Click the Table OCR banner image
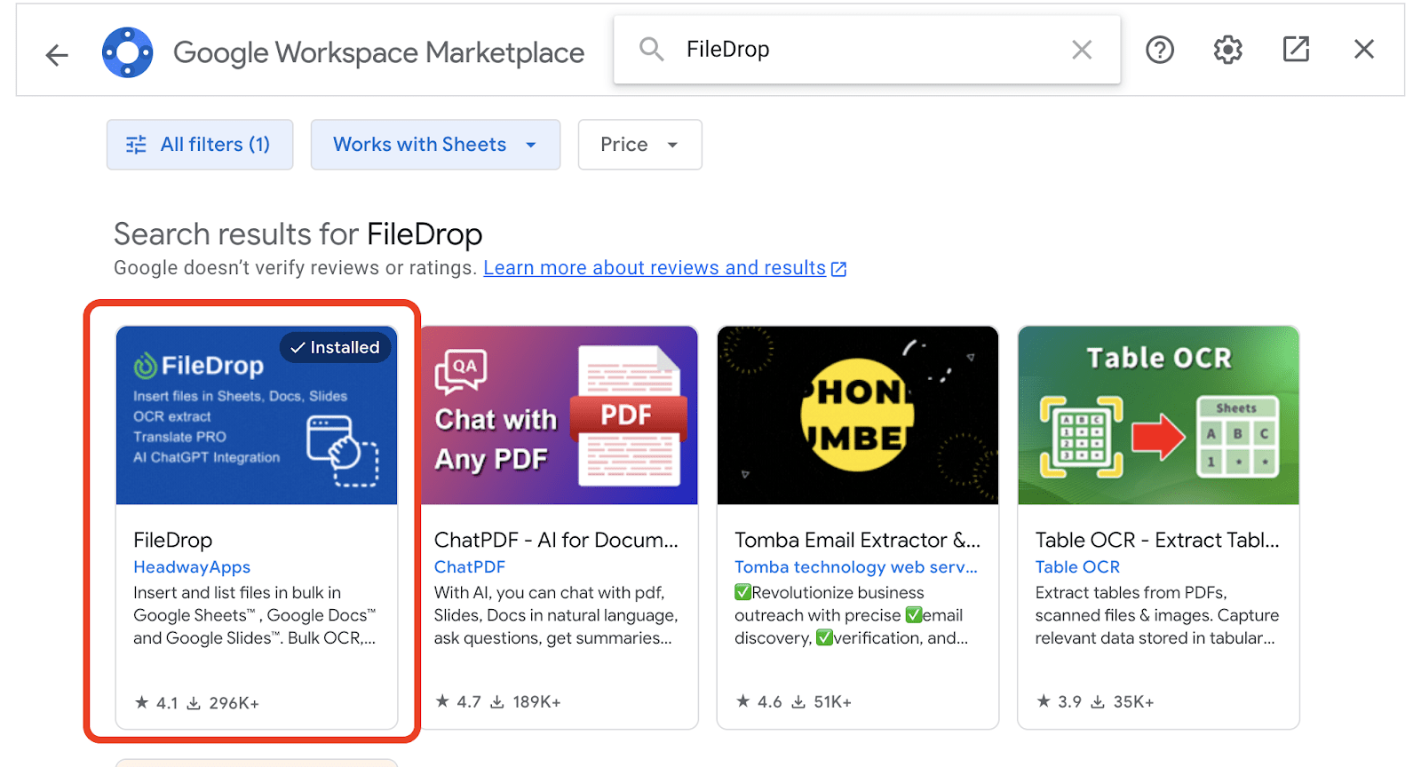1421x767 pixels. pos(1158,415)
